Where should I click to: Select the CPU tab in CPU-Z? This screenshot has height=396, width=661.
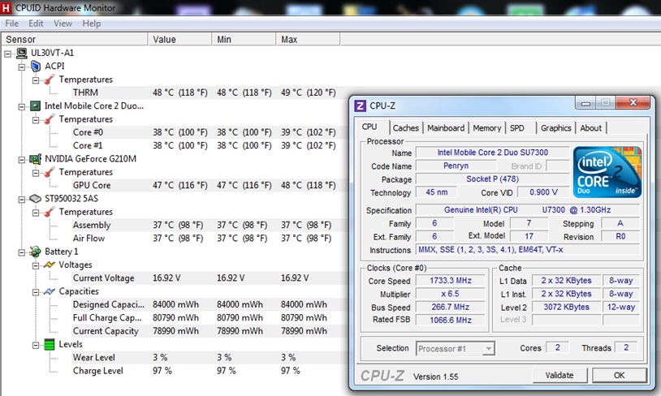coord(369,127)
